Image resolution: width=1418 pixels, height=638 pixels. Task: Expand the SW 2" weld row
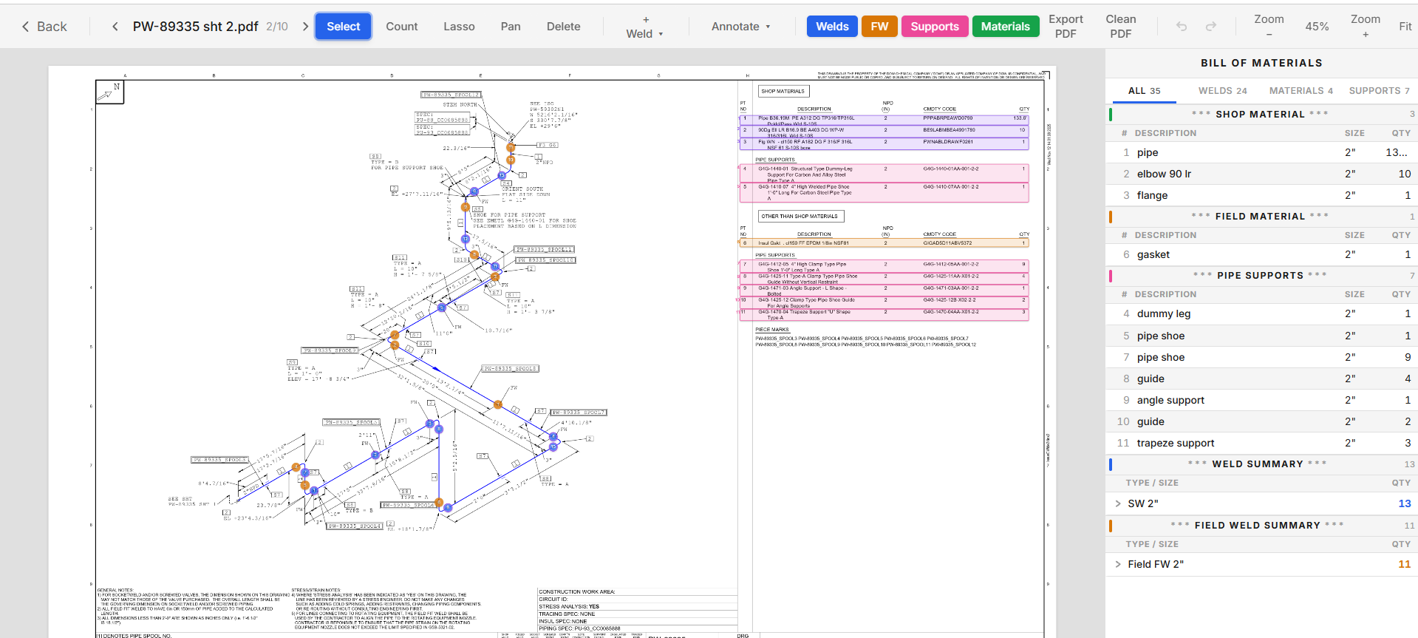pos(1118,503)
